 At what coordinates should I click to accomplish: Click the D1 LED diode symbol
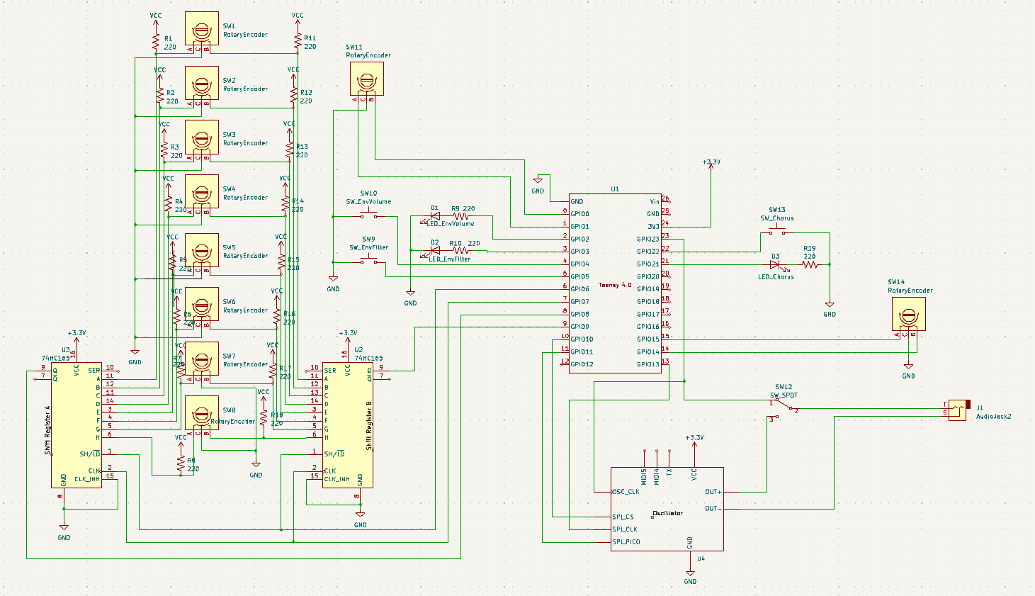point(435,216)
